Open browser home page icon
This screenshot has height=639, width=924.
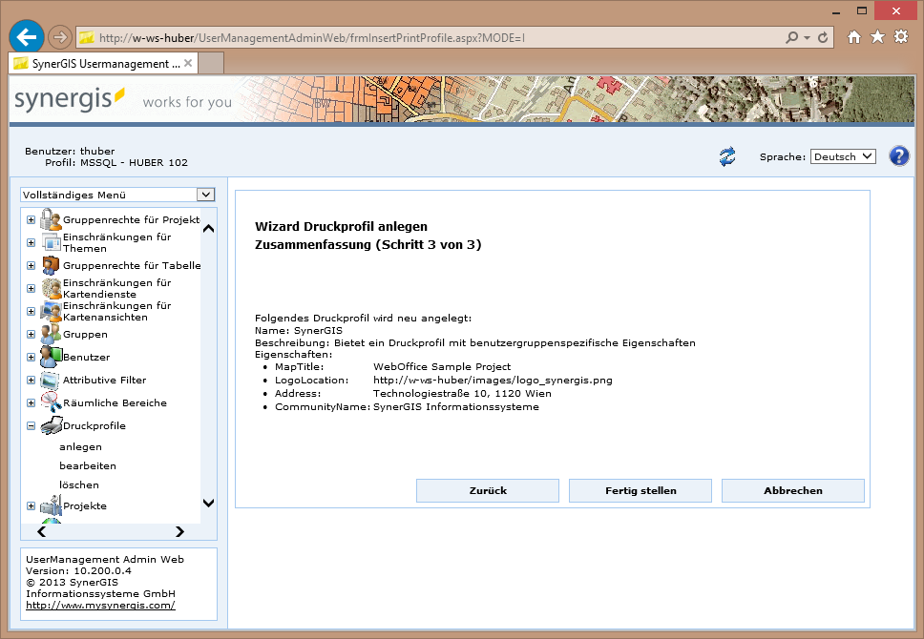tap(854, 37)
